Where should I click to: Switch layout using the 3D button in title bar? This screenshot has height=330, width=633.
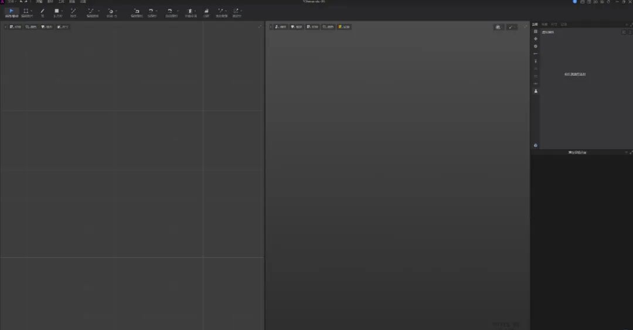click(x=602, y=2)
